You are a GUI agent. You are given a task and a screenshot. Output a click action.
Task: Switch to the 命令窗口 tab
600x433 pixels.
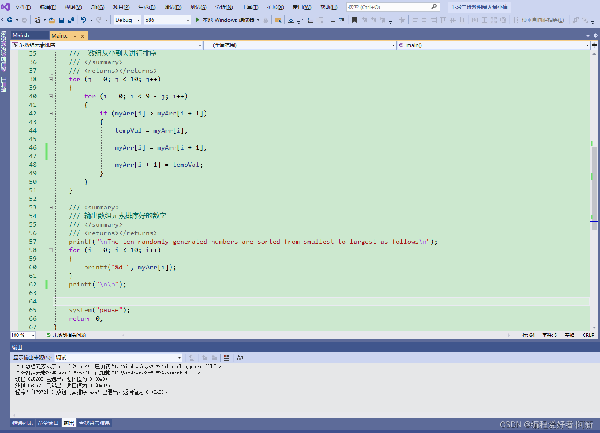(x=48, y=423)
